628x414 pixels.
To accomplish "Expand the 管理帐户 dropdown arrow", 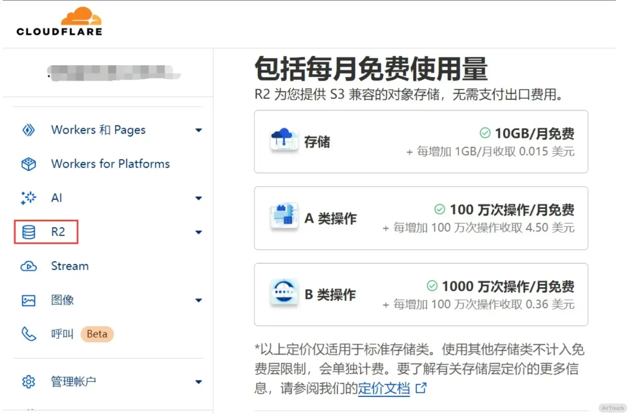I will coord(198,382).
